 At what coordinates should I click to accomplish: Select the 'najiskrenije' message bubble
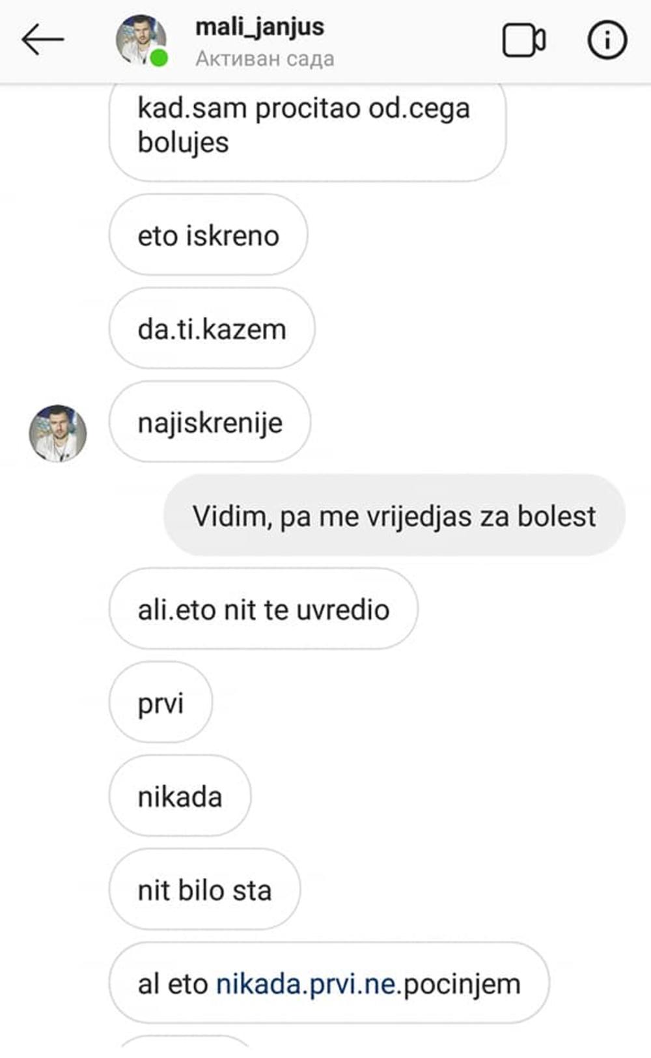[x=210, y=422]
